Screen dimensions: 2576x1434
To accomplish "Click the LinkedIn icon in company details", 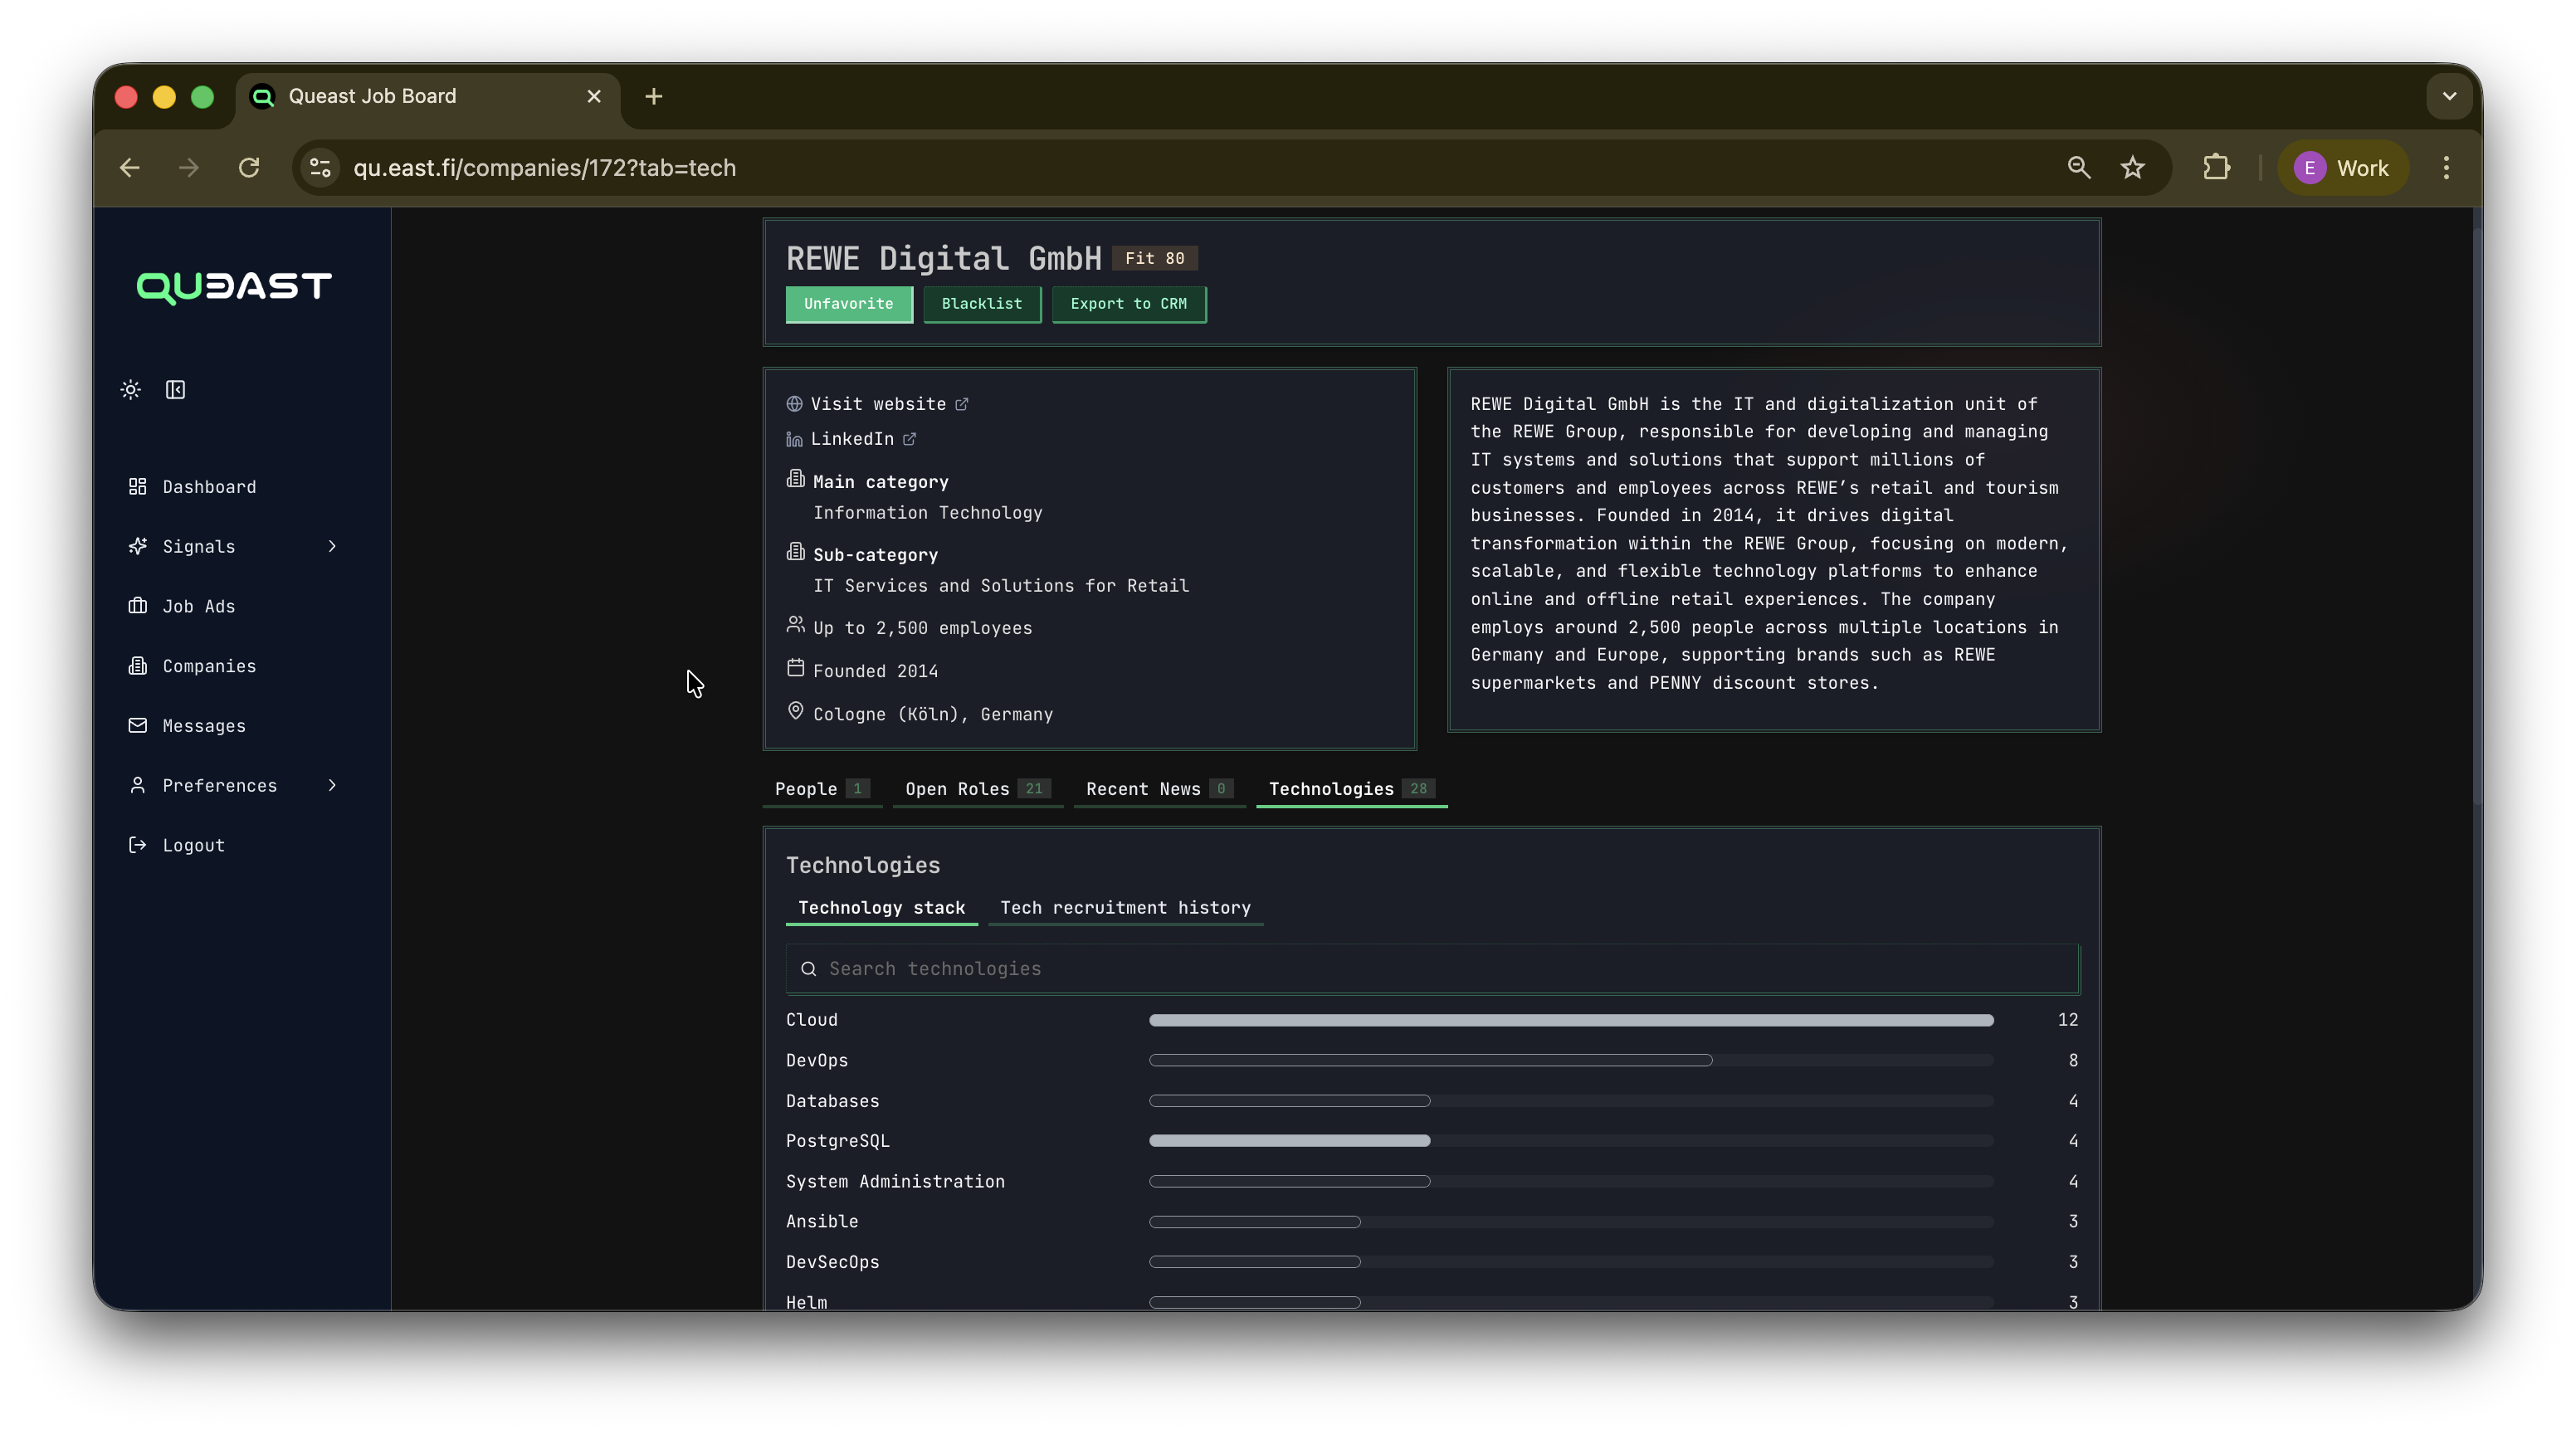I will click(x=794, y=439).
